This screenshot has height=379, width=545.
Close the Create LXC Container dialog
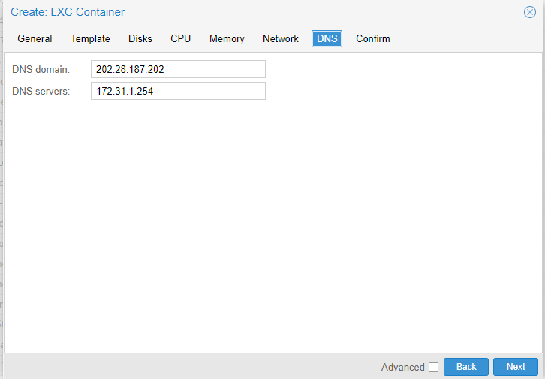click(530, 12)
